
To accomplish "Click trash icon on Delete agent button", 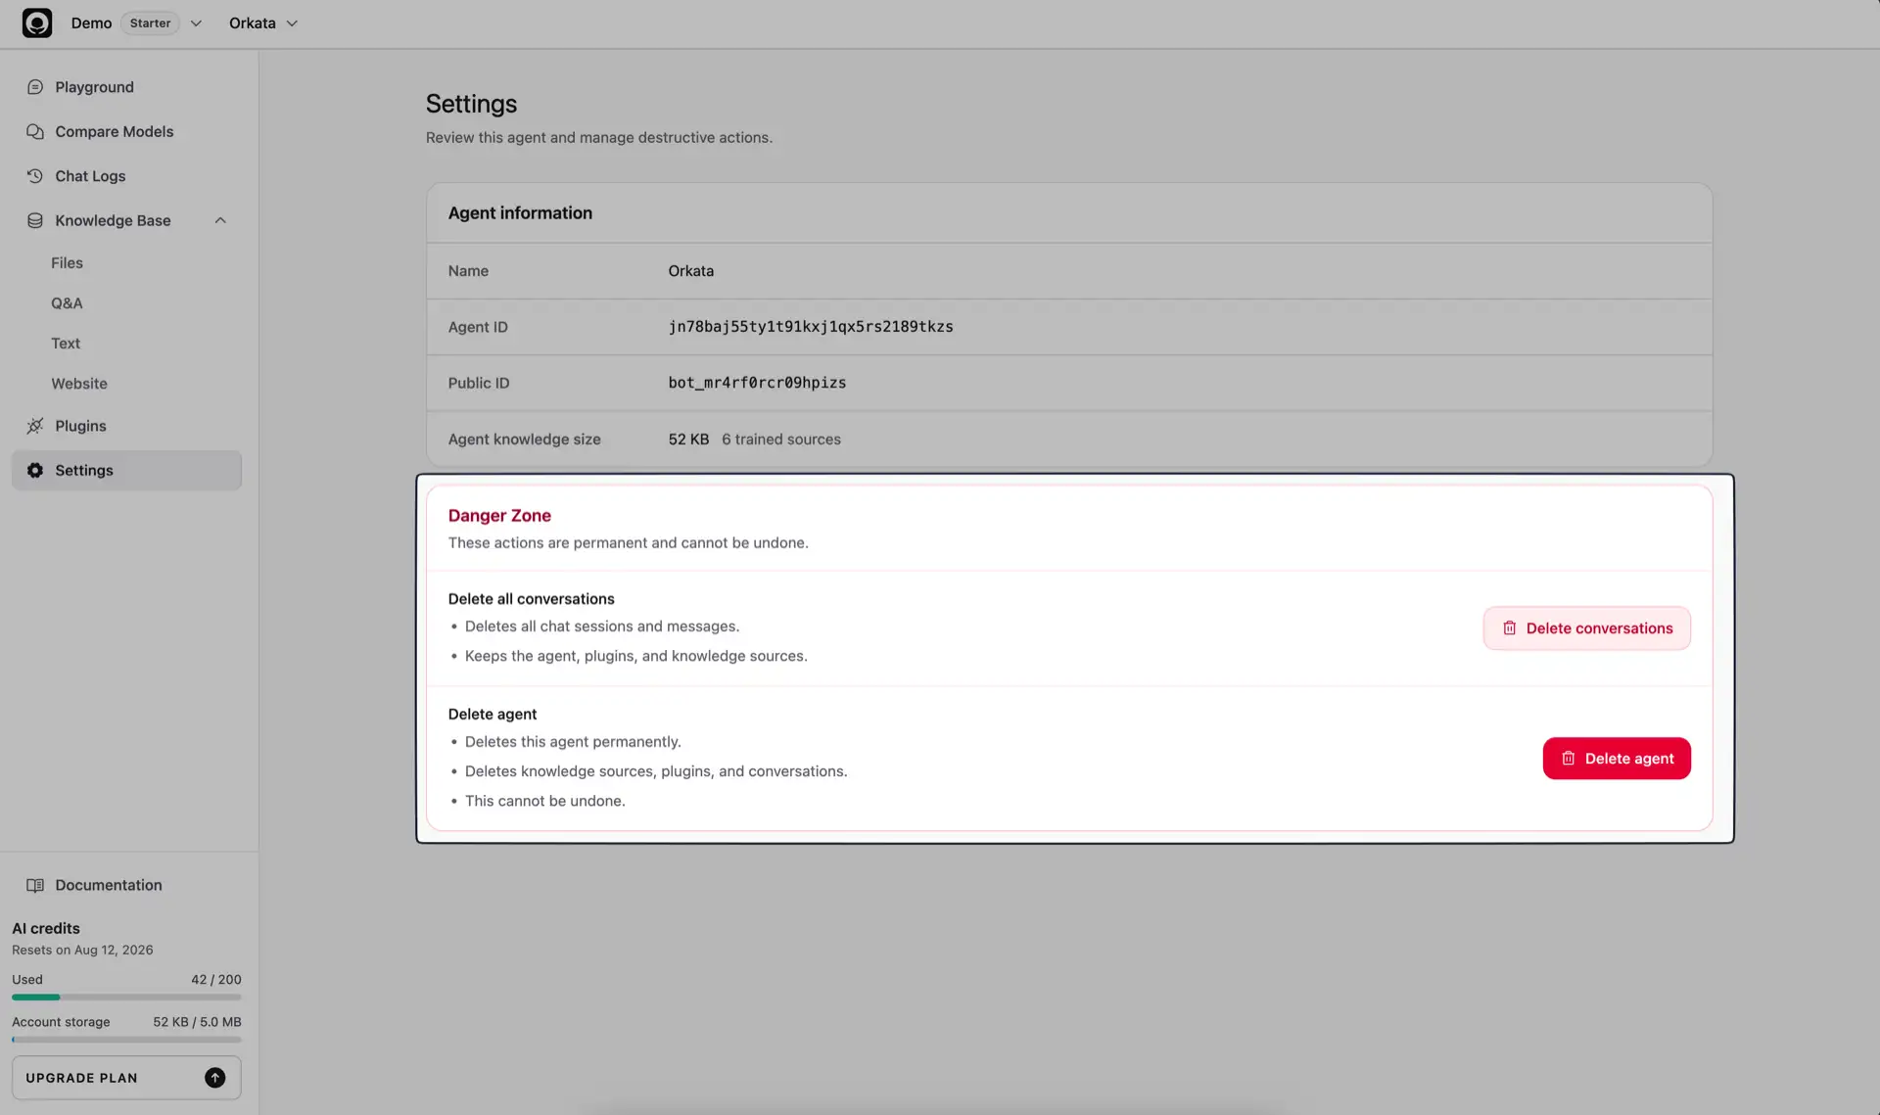I will pos(1568,759).
